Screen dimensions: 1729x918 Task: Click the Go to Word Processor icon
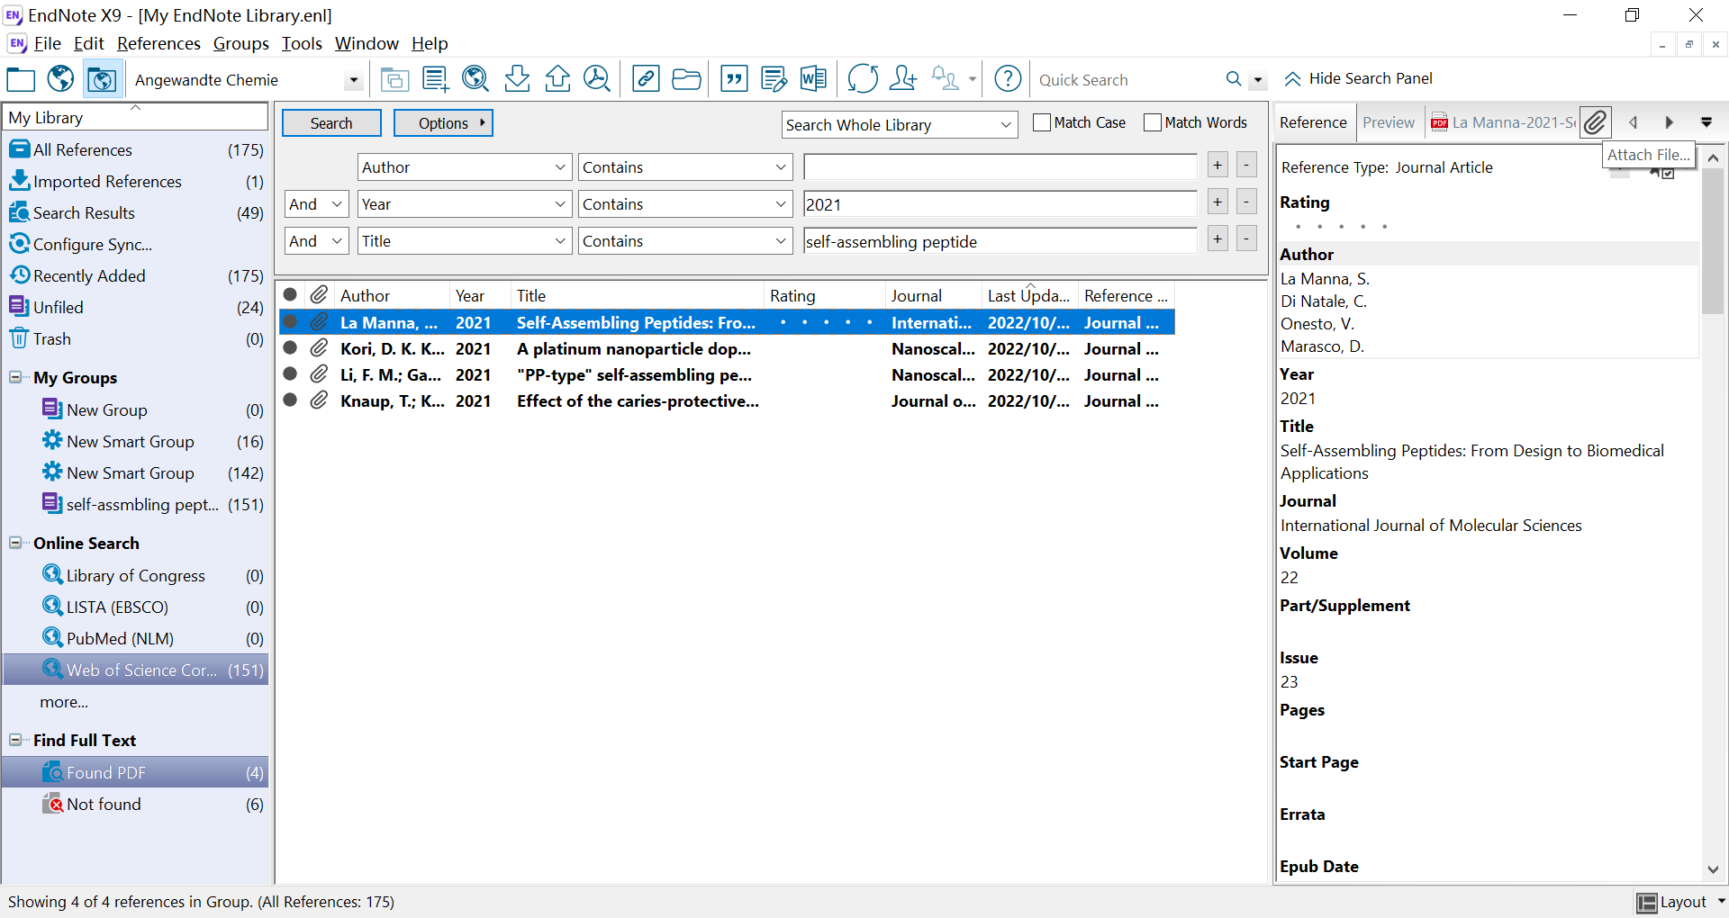pos(813,79)
